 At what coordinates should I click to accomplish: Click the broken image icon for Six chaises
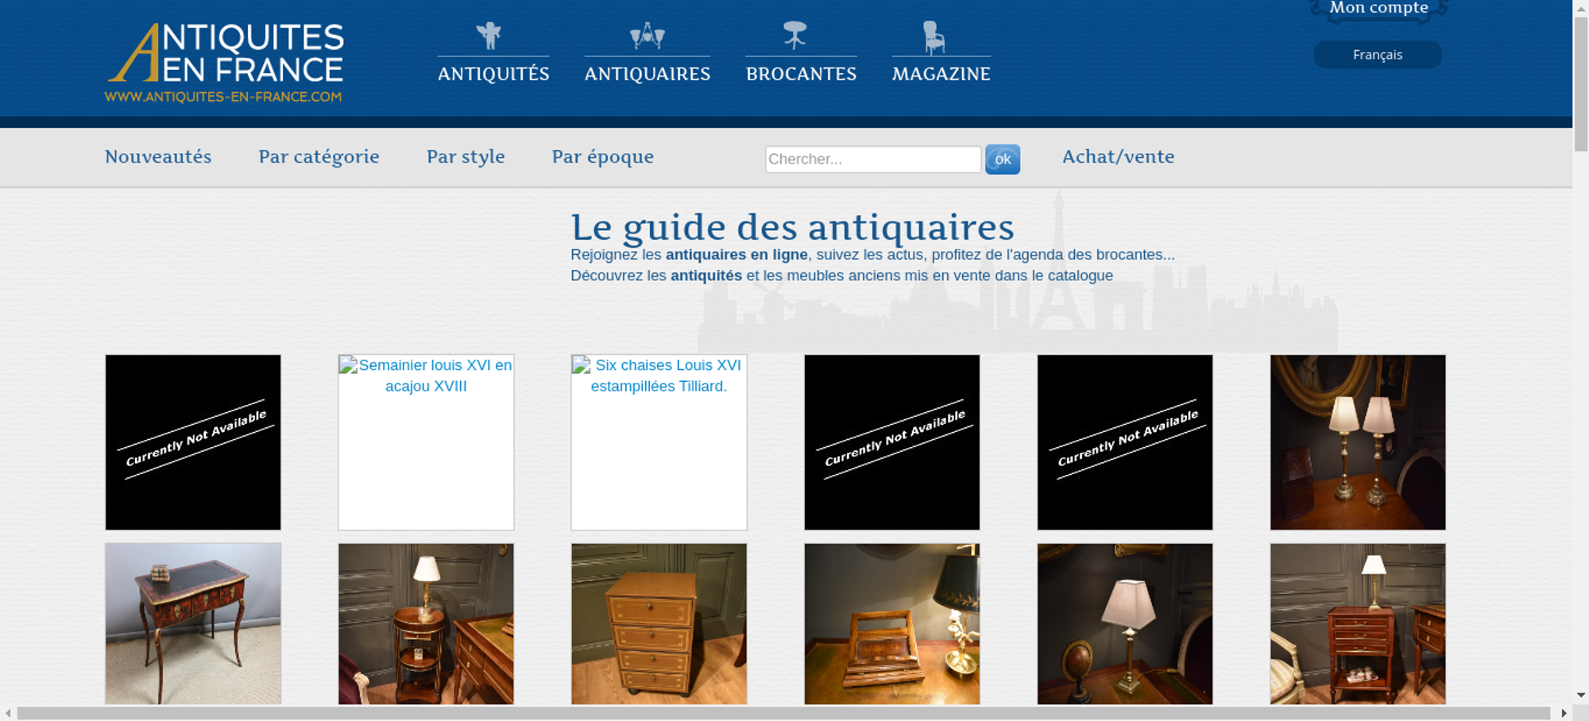582,365
